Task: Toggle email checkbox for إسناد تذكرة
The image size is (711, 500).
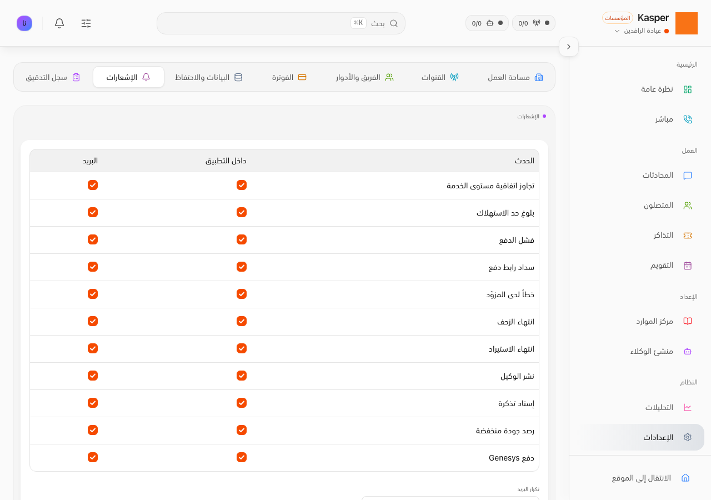Action: click(93, 403)
